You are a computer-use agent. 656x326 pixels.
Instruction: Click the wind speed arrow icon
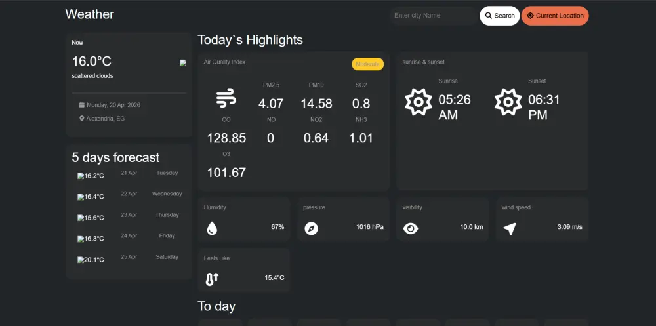(510, 228)
